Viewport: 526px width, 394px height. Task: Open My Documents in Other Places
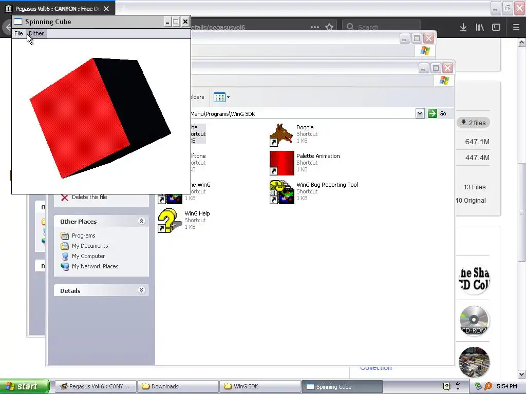90,246
